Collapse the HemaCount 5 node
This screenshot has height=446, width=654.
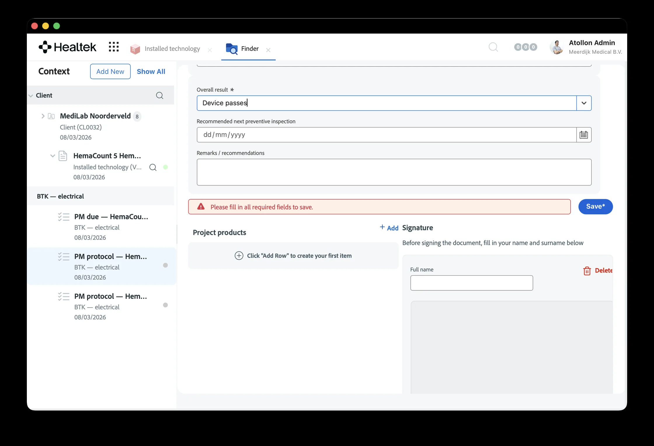(x=53, y=156)
